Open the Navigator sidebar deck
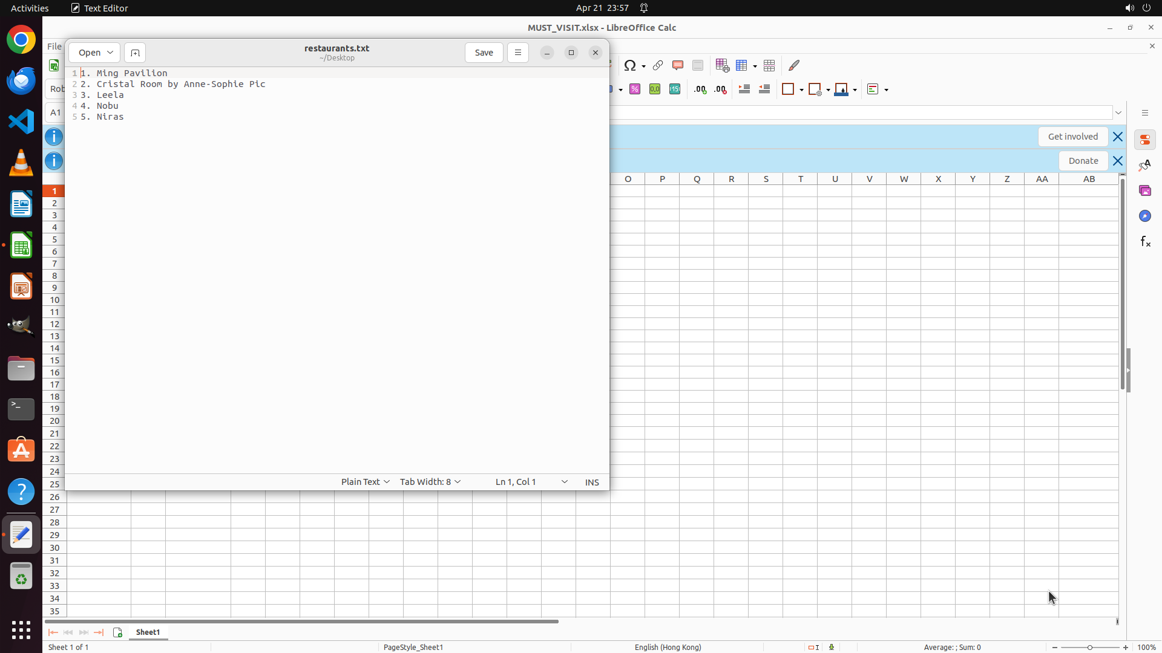The width and height of the screenshot is (1162, 653). click(x=1145, y=216)
